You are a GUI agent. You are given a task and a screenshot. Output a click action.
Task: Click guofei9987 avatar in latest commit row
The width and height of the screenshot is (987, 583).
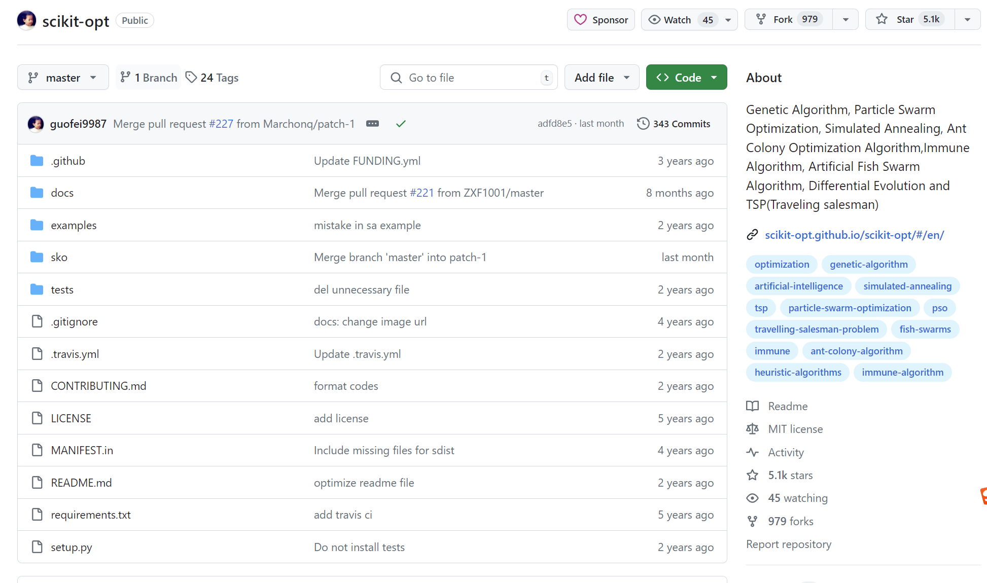click(36, 124)
